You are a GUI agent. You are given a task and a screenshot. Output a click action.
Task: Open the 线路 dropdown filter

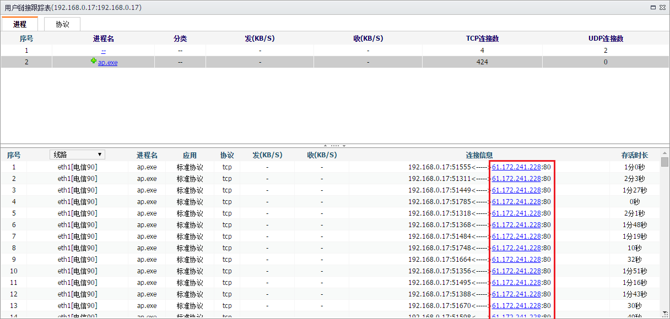point(77,155)
